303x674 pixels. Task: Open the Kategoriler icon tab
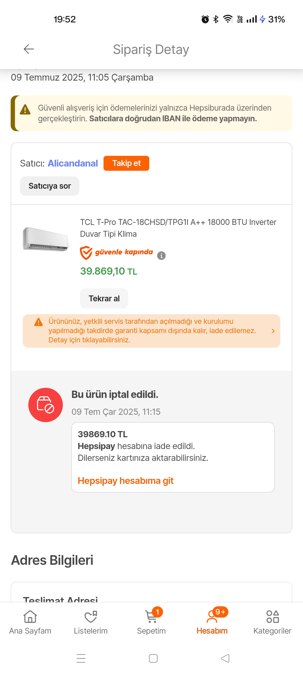(272, 622)
